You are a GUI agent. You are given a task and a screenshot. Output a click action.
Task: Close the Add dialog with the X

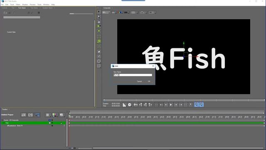[153, 66]
